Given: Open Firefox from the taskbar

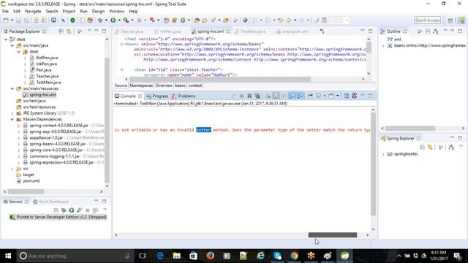Looking at the screenshot, I should (x=210, y=256).
